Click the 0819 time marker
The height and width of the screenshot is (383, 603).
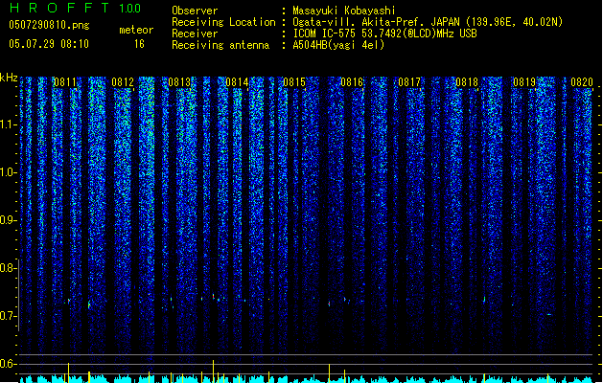524,82
